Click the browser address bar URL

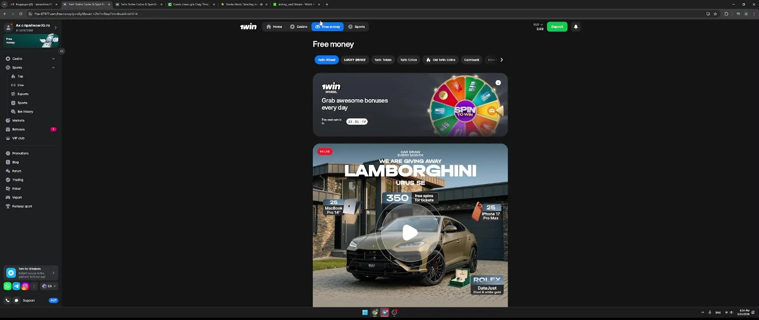point(86,14)
